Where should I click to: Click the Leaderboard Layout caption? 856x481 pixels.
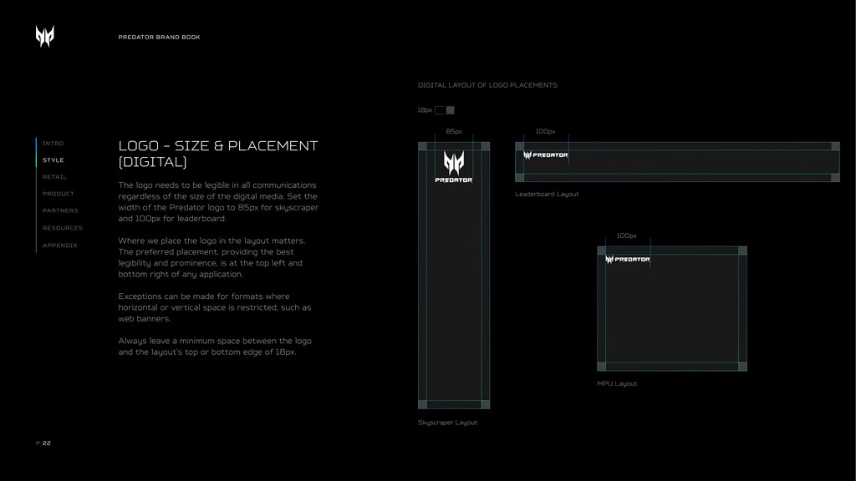pyautogui.click(x=547, y=195)
